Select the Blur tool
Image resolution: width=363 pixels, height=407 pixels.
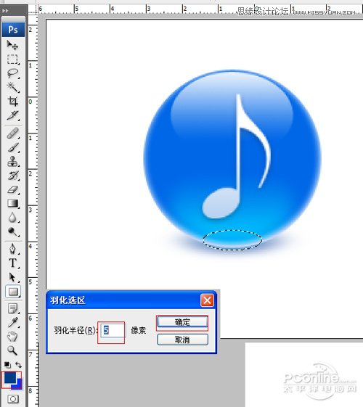point(12,218)
